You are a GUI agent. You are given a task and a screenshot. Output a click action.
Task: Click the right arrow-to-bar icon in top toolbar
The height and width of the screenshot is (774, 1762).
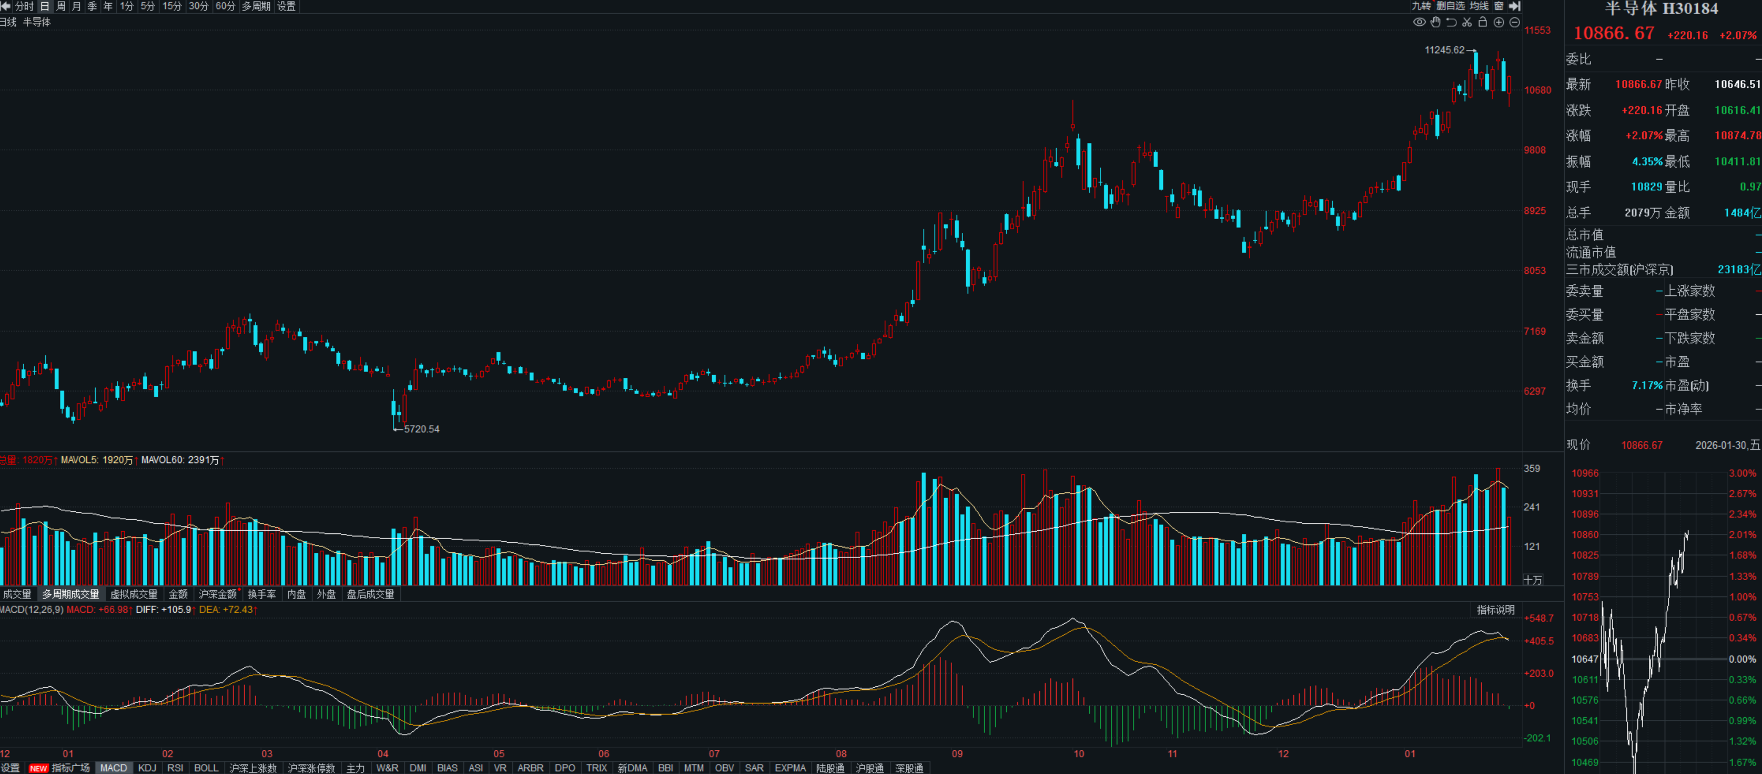coord(1514,6)
